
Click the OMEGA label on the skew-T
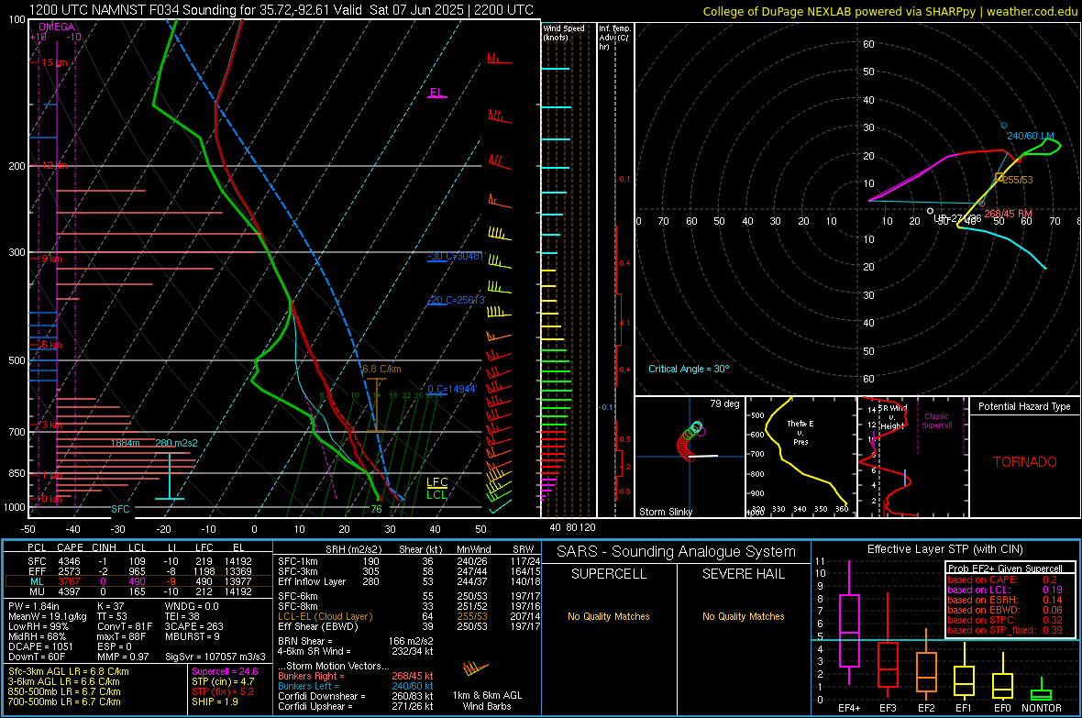click(56, 27)
